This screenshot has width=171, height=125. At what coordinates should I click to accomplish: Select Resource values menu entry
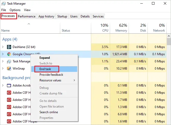tap(54, 80)
